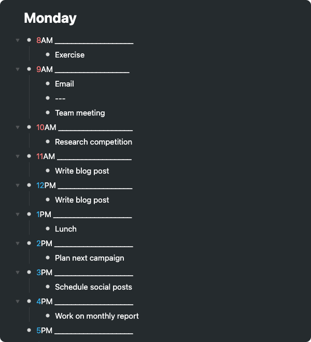Screen dimensions: 311x342
Task: Collapse the 12PM disclosure triangle
Action: click(18, 185)
